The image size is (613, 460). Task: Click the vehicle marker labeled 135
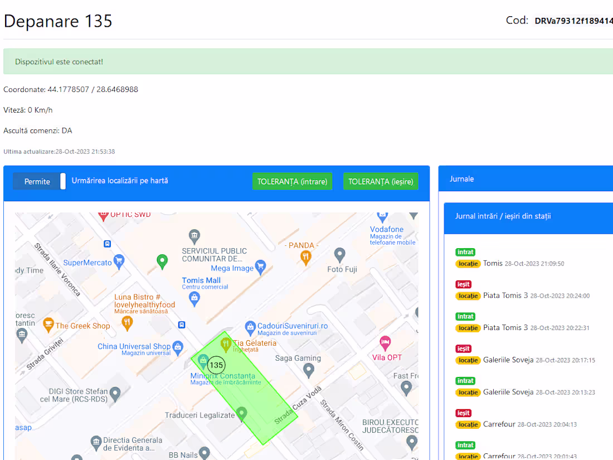click(x=216, y=365)
